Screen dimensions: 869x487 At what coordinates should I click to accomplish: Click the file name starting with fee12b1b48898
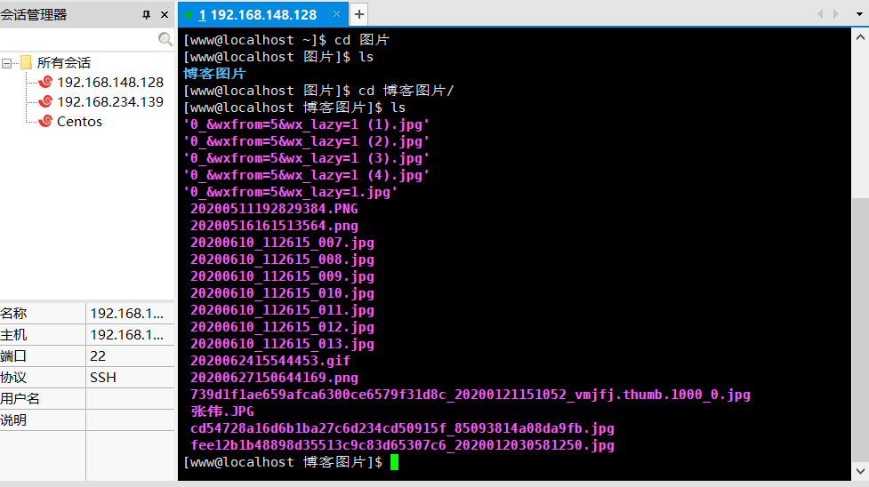point(402,445)
